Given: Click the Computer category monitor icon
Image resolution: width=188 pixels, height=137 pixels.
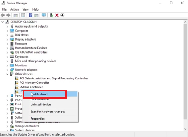Looking at the screenshot, I should click(x=12, y=30).
